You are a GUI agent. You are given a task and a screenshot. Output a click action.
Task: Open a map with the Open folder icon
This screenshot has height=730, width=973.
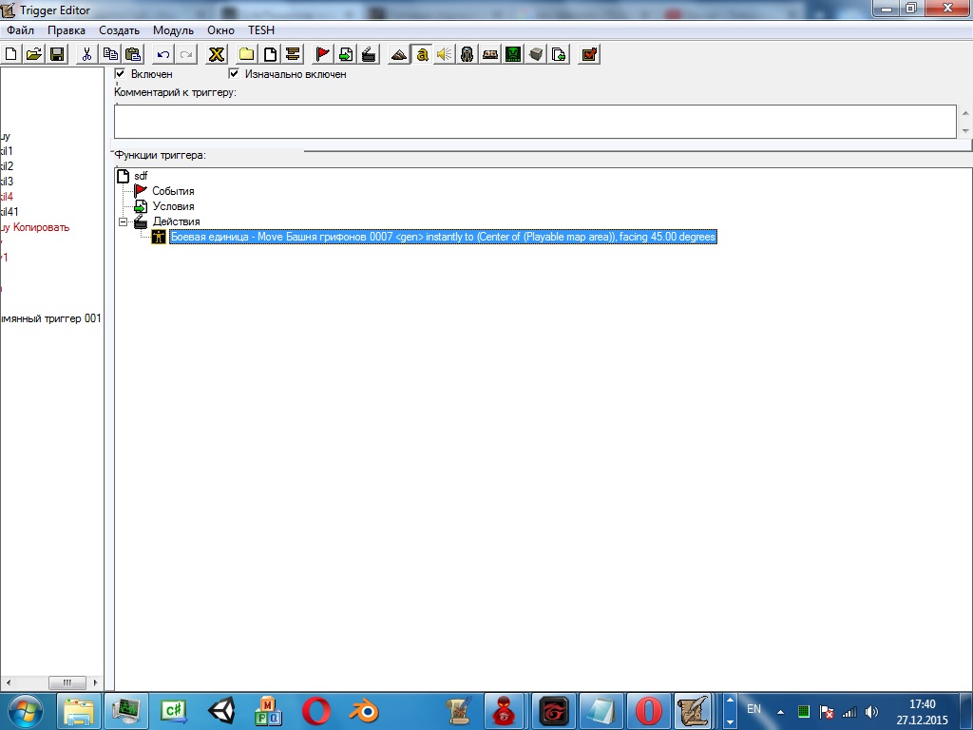pyautogui.click(x=34, y=54)
